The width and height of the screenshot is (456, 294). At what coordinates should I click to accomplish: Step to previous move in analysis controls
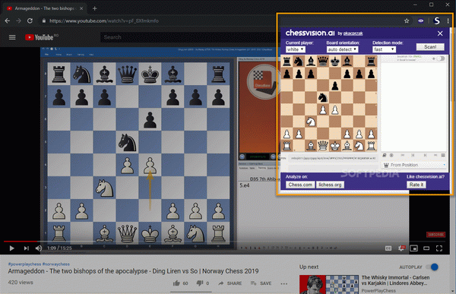pyautogui.click(x=413, y=155)
